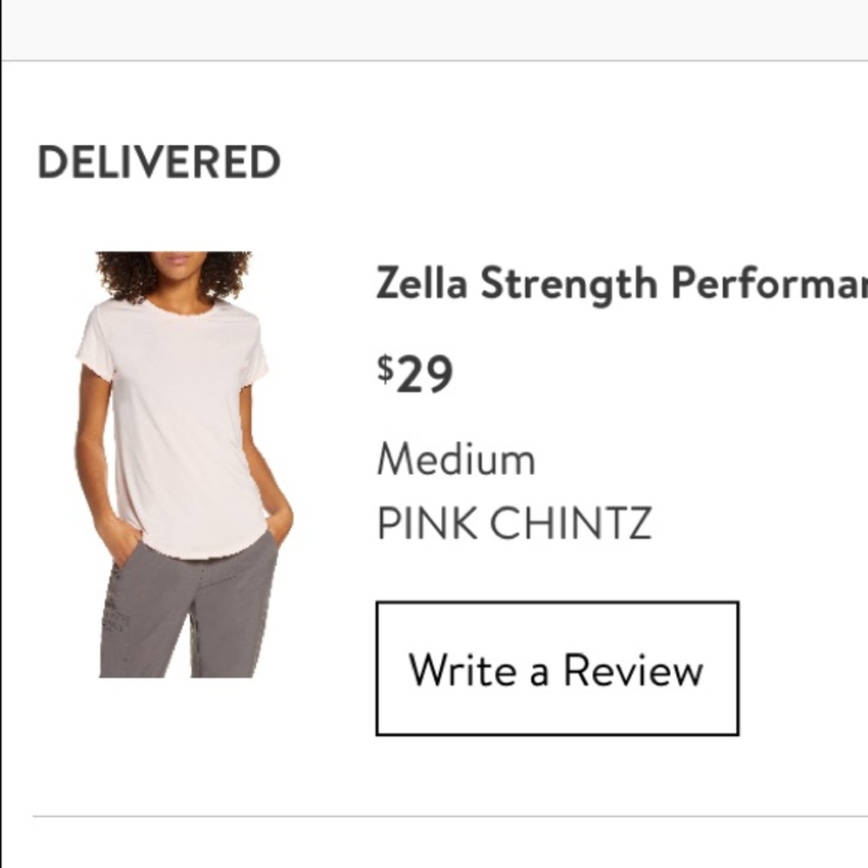Click the DELIVERED status heading

coord(159,159)
